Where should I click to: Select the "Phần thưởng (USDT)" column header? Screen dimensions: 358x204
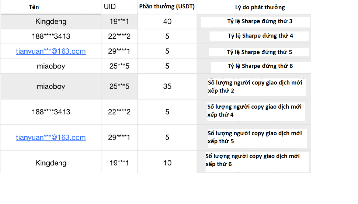click(x=167, y=7)
